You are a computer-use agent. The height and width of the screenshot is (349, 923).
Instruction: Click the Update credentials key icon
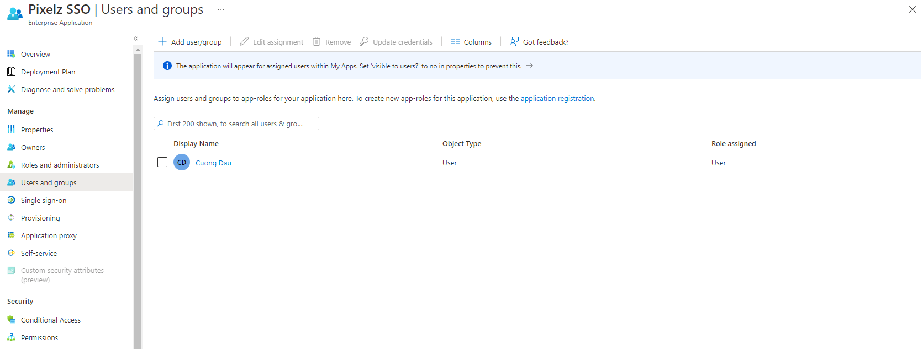coord(364,41)
